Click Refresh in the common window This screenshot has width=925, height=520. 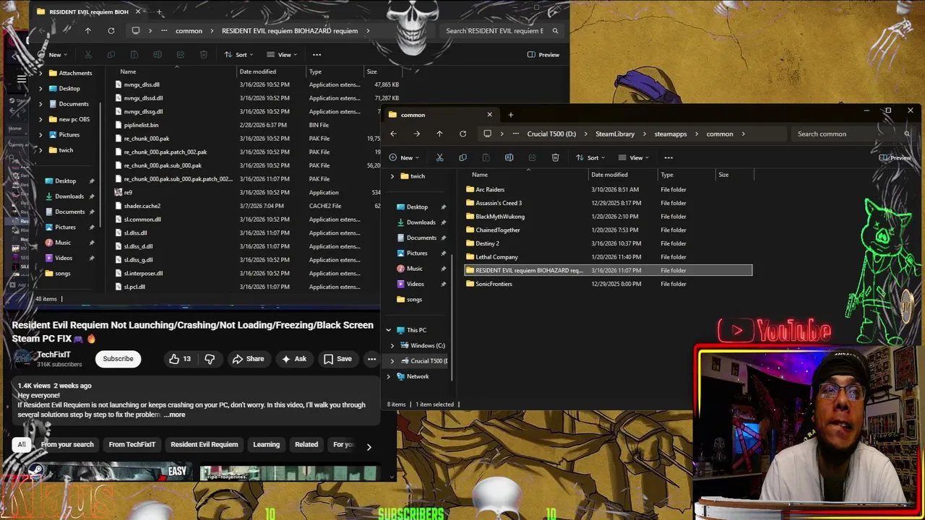(x=462, y=134)
